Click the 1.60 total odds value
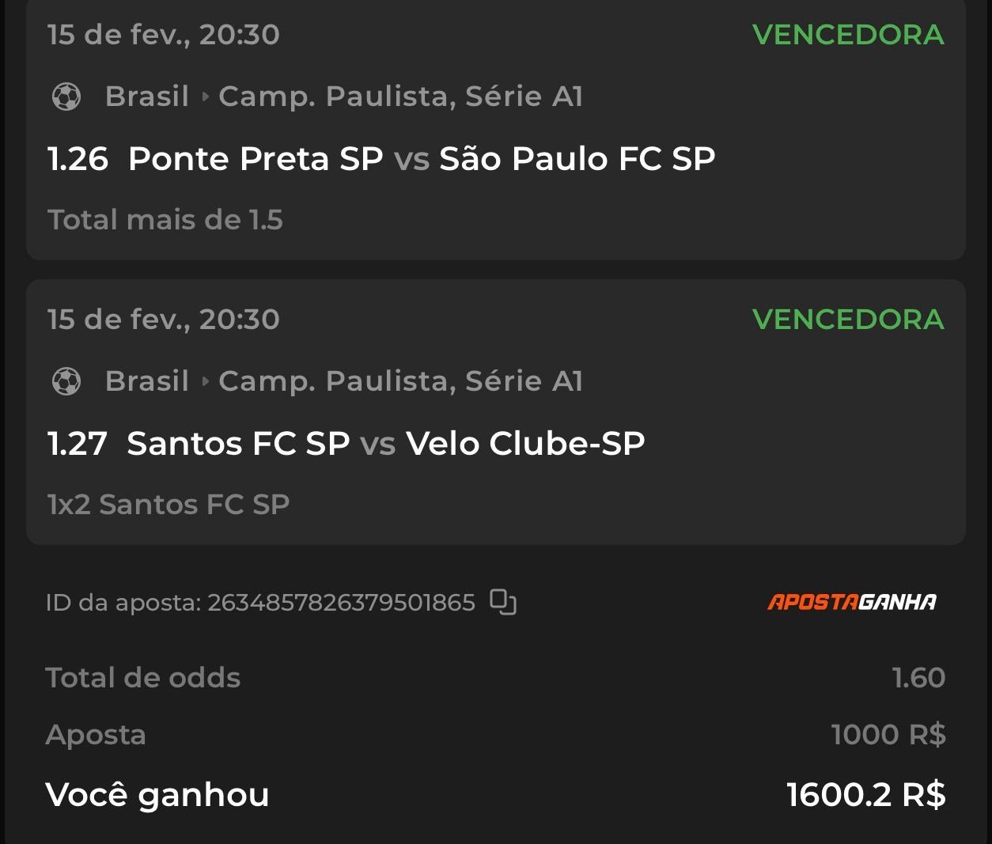 click(918, 678)
